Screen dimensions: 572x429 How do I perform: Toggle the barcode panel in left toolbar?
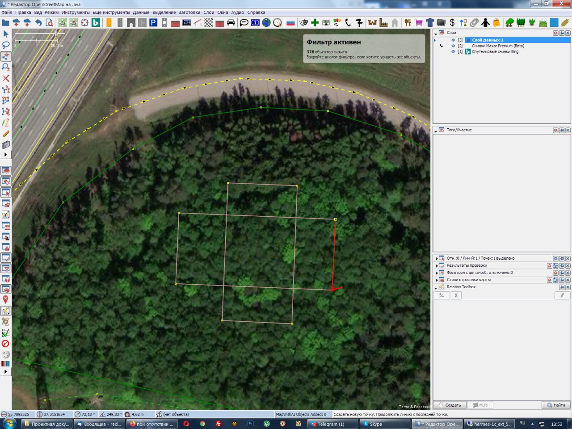[x=6, y=364]
